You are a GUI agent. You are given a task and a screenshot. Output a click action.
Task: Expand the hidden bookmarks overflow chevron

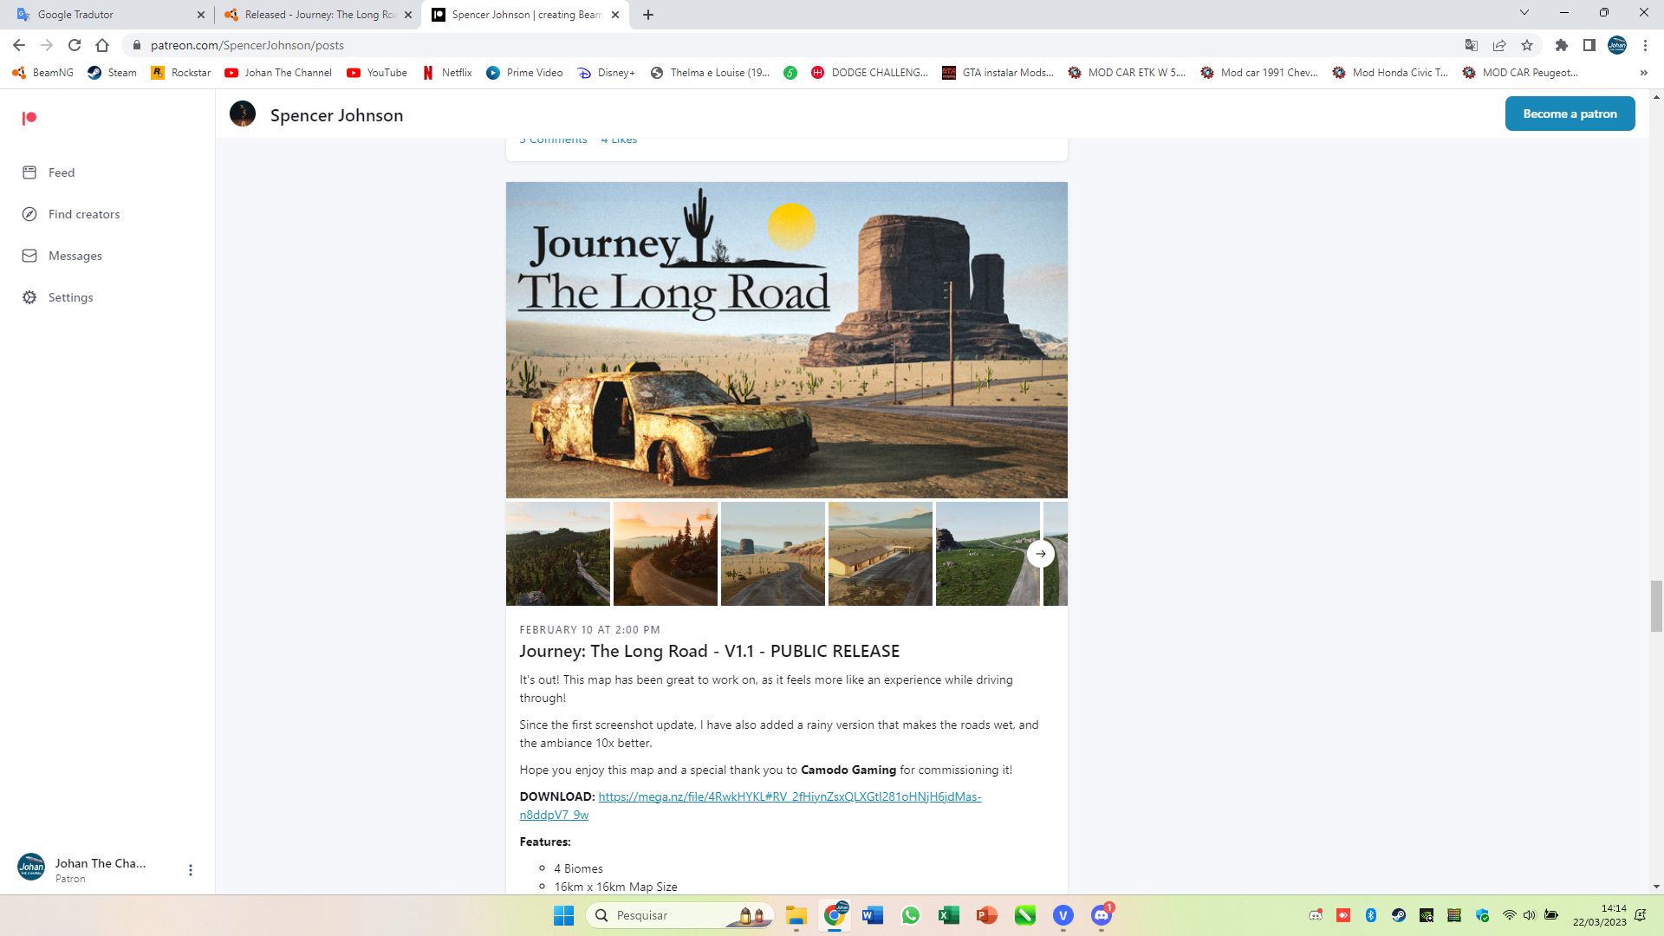[1643, 73]
